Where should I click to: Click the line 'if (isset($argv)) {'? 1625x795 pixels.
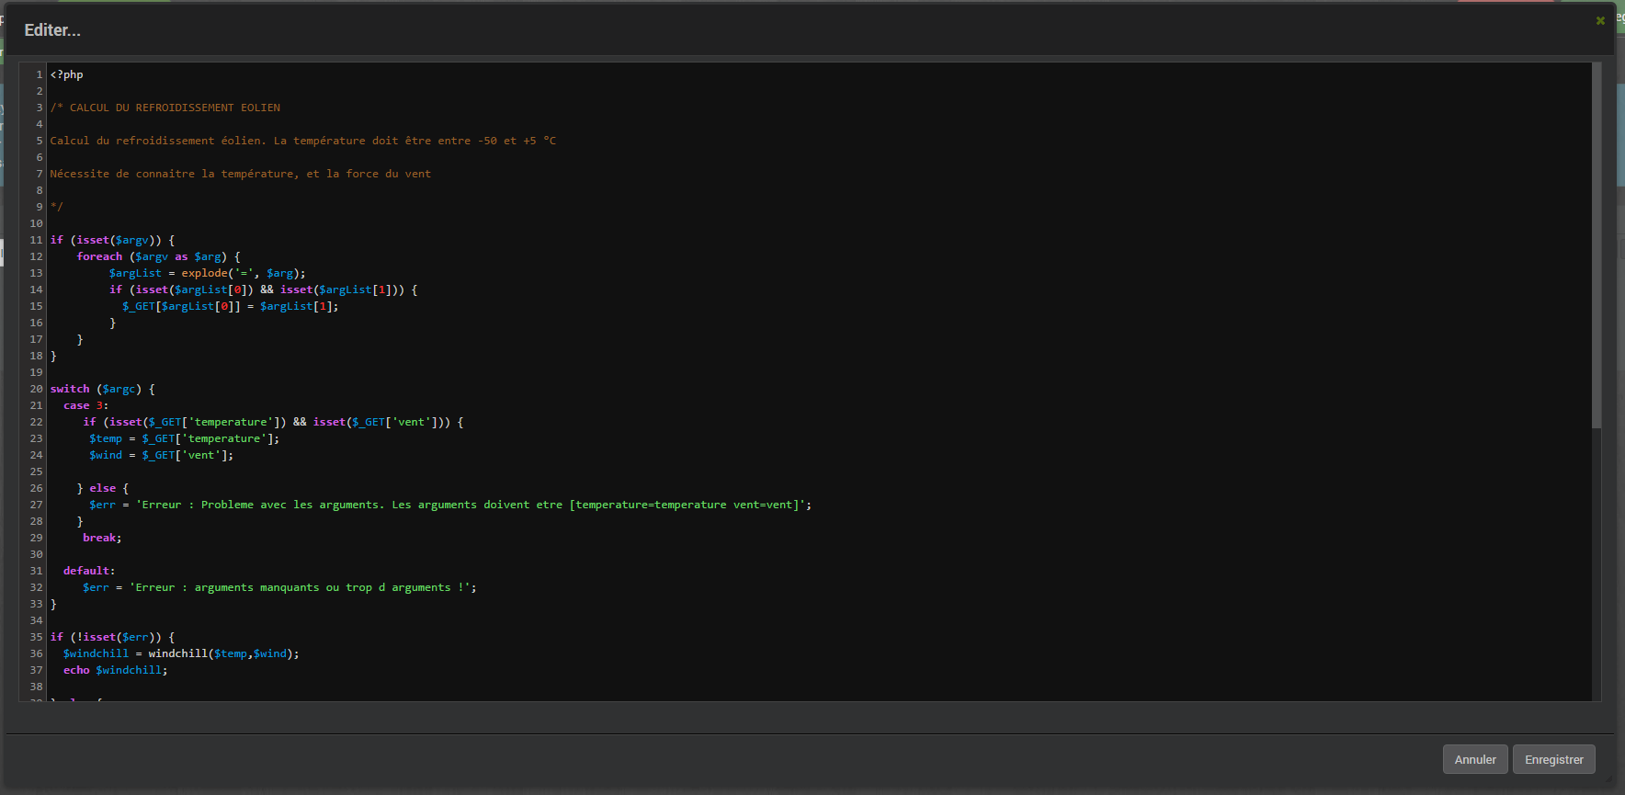click(x=112, y=240)
